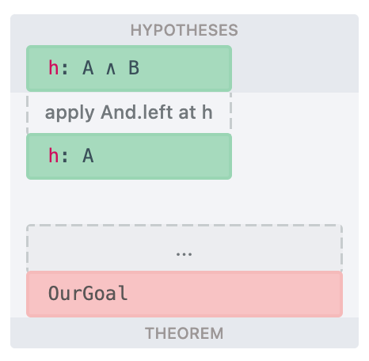Select the tactic box apply And.left at h

[129, 112]
